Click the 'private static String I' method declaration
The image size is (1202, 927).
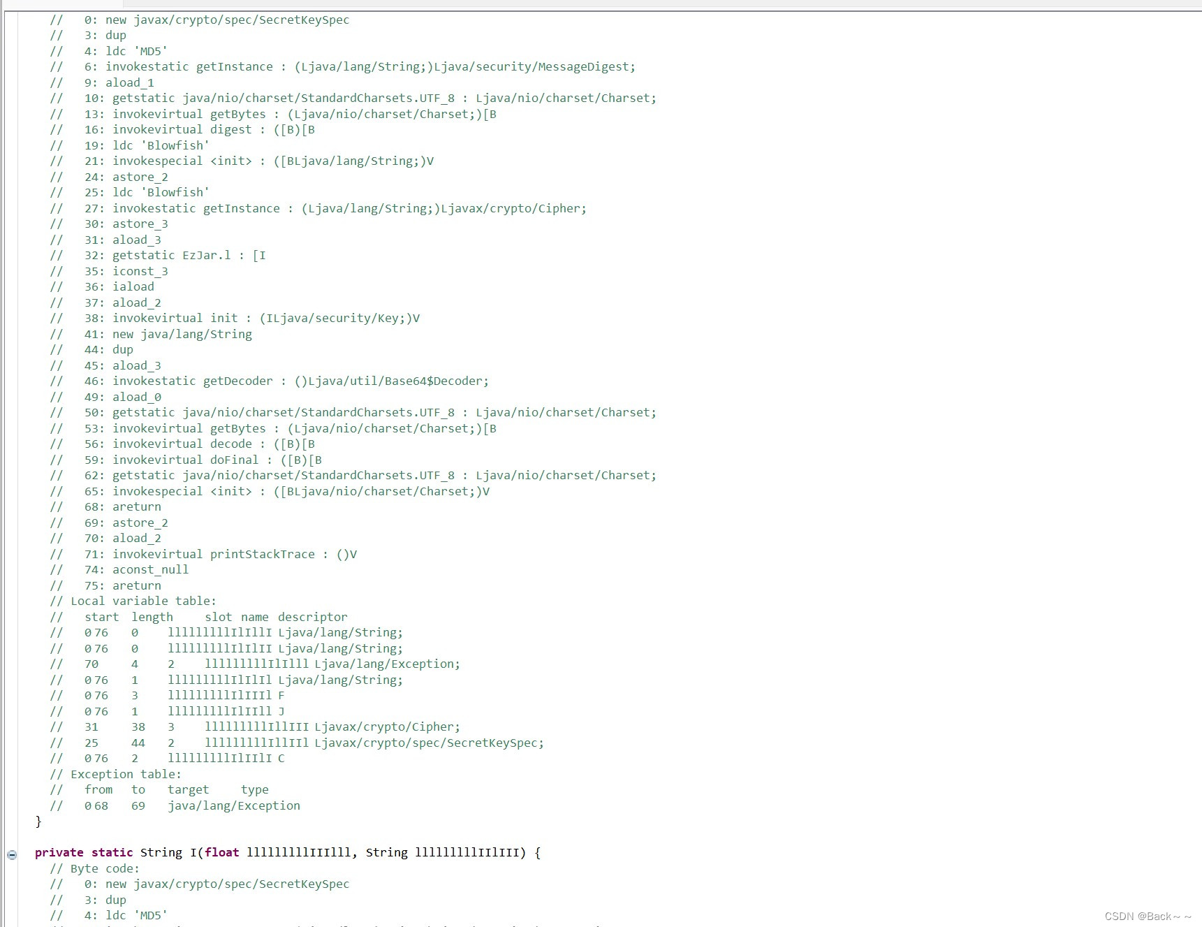pyautogui.click(x=288, y=853)
